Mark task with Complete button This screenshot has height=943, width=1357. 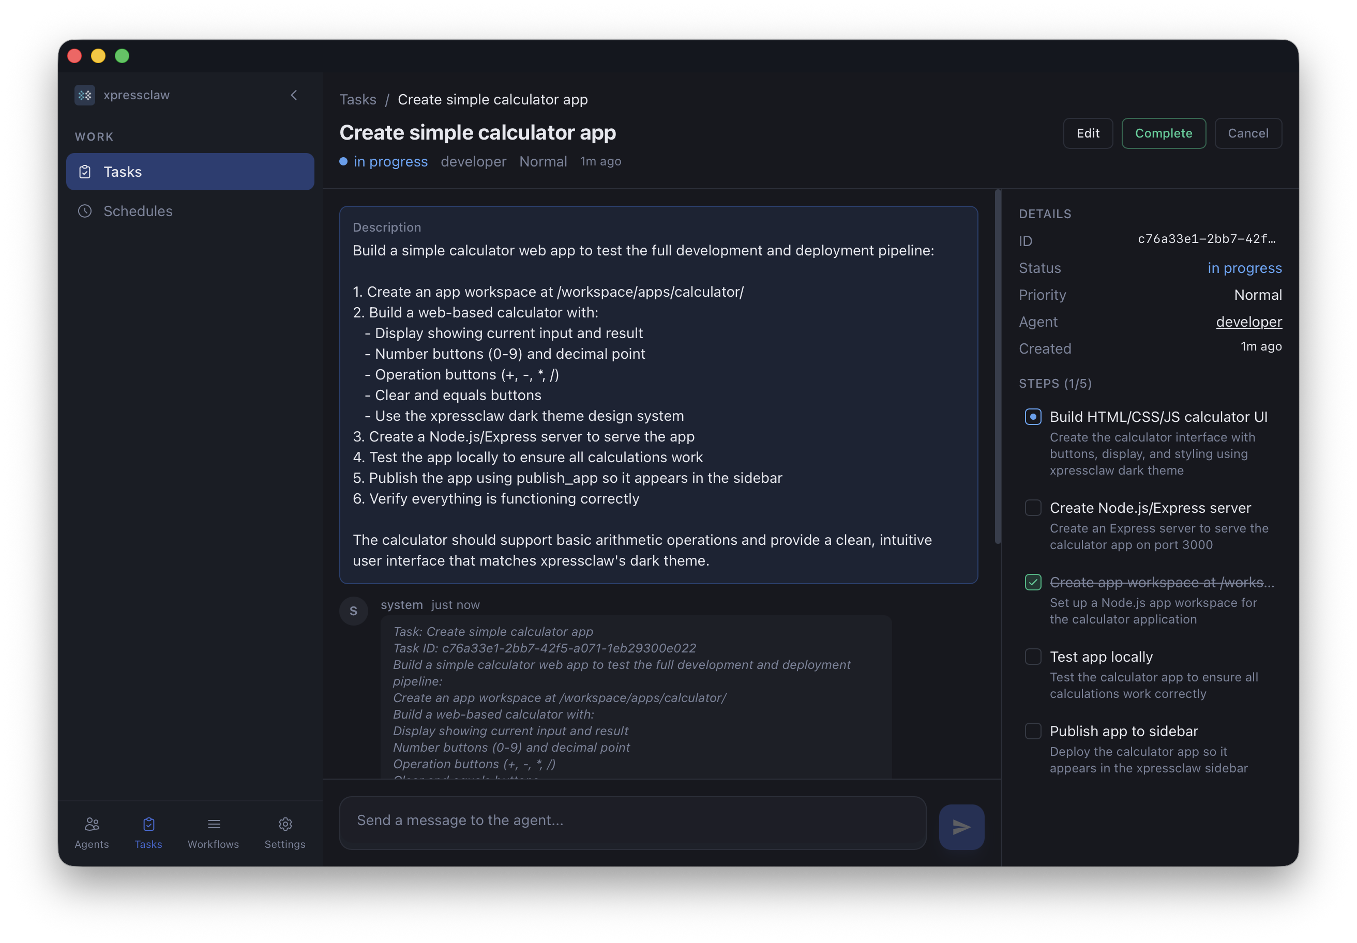point(1163,133)
